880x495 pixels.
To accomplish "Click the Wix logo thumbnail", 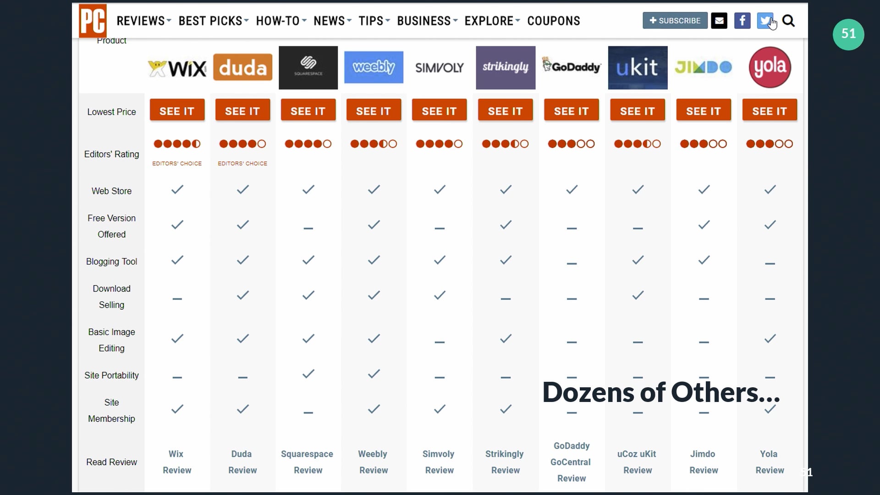I will click(x=177, y=68).
